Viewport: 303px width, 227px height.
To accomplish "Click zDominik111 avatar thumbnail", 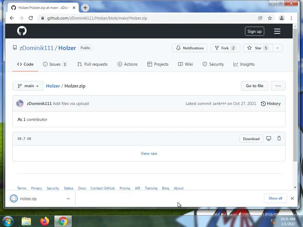I will click(20, 103).
